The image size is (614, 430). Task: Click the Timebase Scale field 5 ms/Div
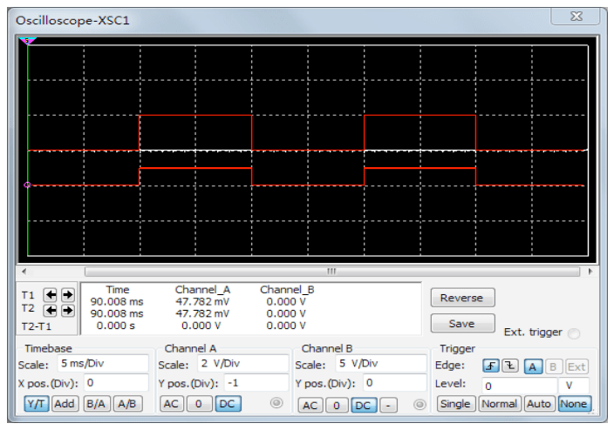103,364
